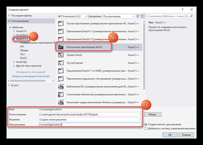Open the Расположение path dropdown arrow
Screen dimensions: 203x145
(x=140, y=114)
